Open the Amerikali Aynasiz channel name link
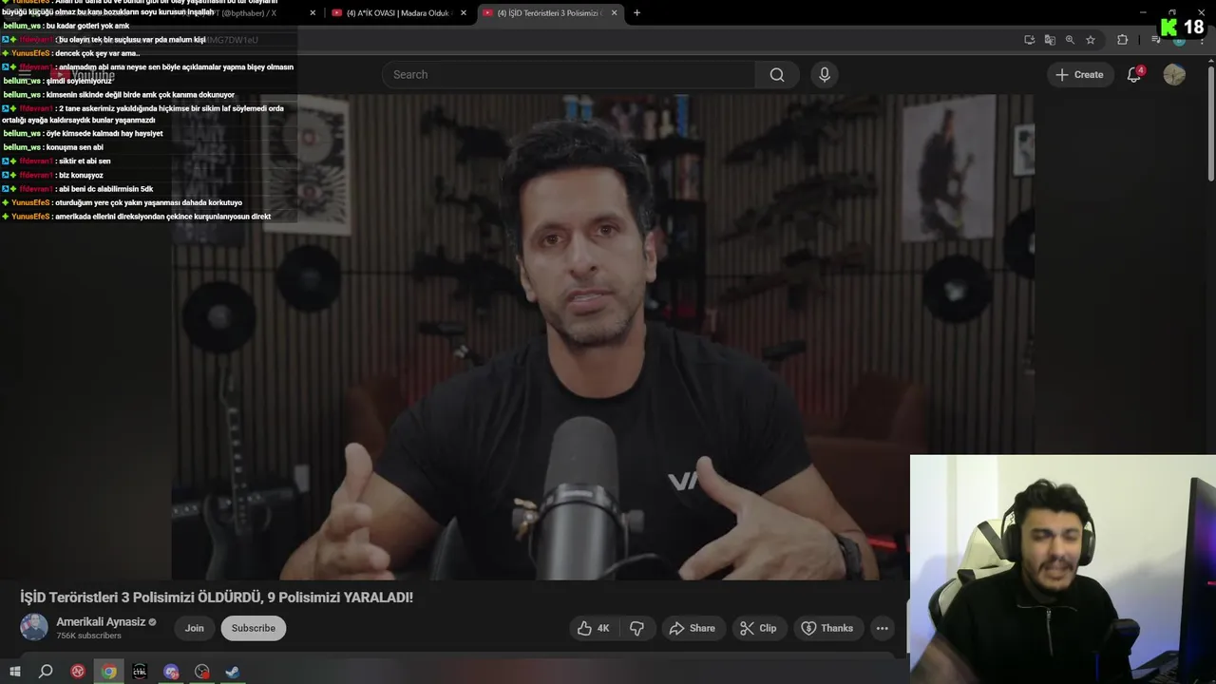 [x=101, y=621]
